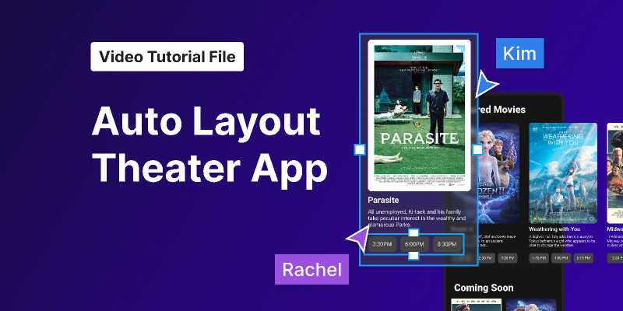Pick the last Frozen II showtime button

508,258
